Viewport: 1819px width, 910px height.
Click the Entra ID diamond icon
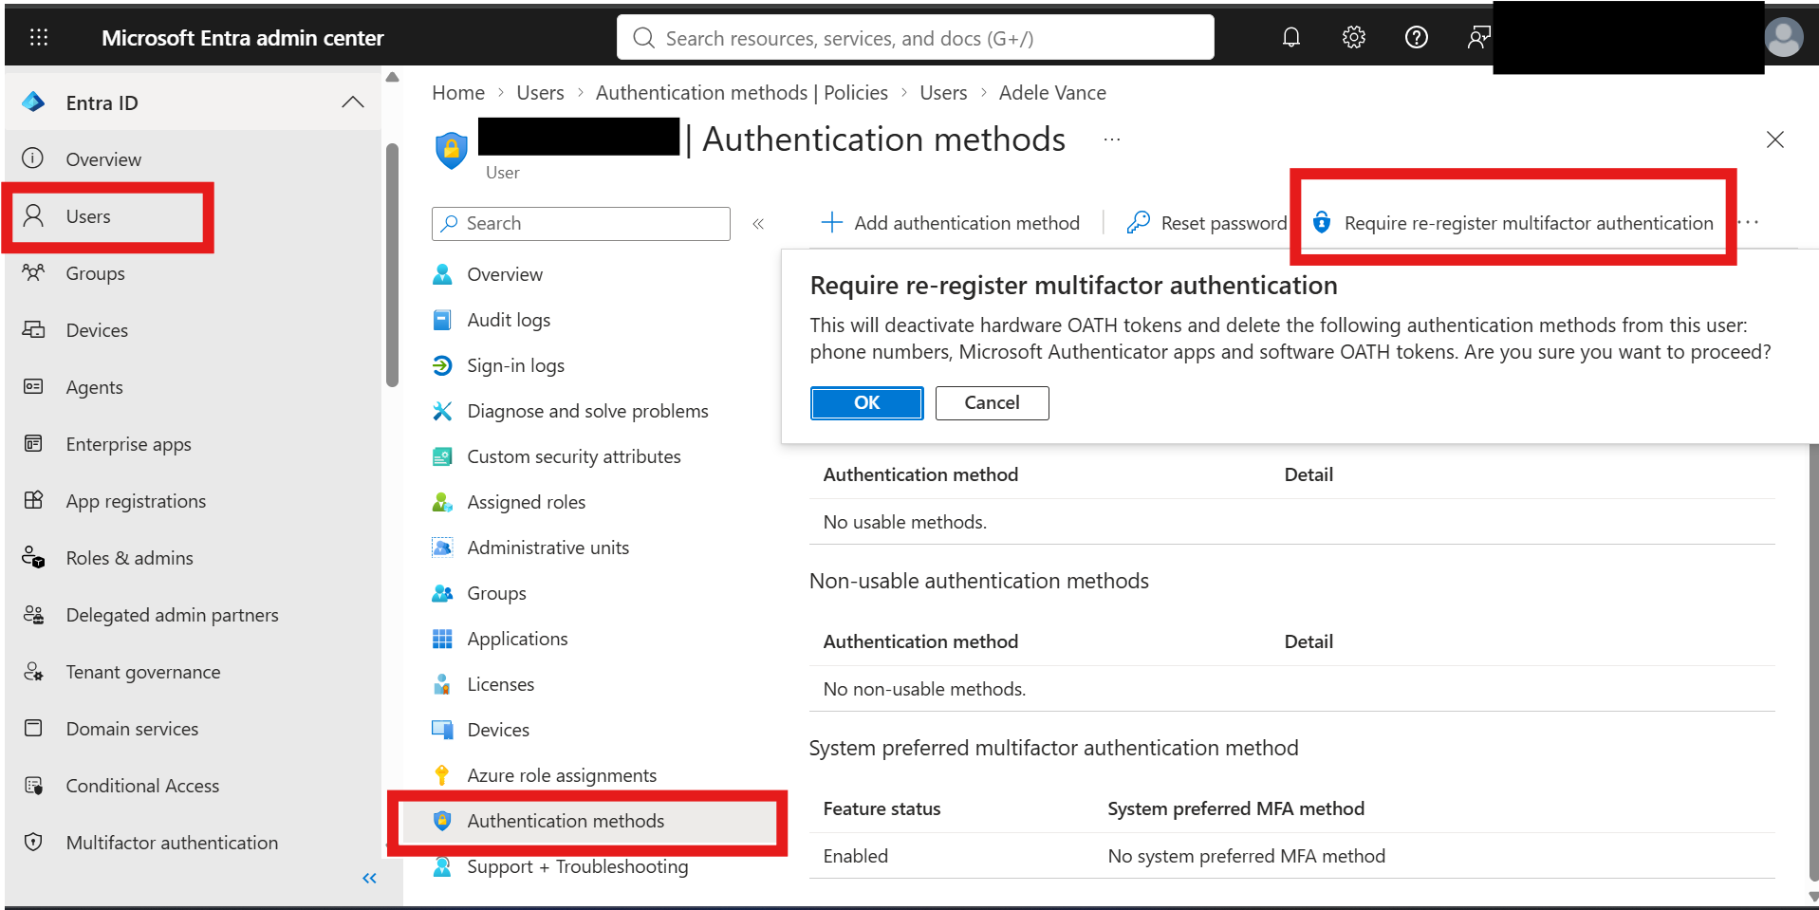34,102
